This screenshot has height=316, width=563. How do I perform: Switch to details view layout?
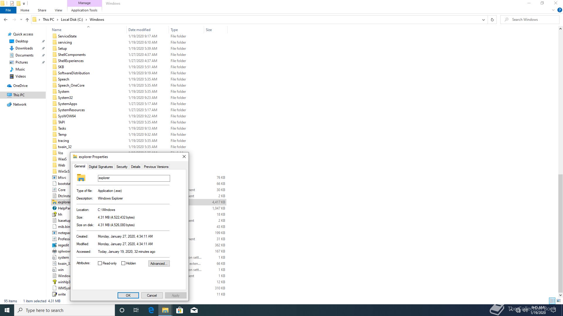552,301
